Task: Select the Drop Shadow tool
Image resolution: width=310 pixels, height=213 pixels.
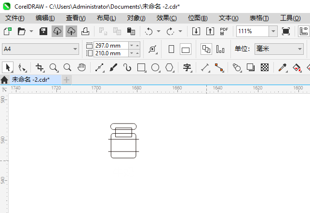Action: 251,67
